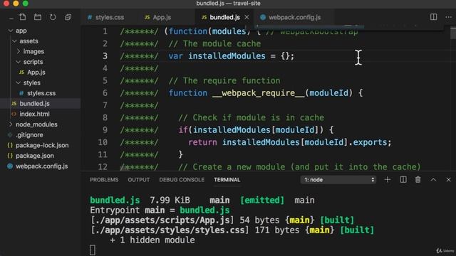Image resolution: width=456 pixels, height=256 pixels.
Task: Click './app/assets/scripts/App.js' path in terminal
Action: (x=162, y=220)
